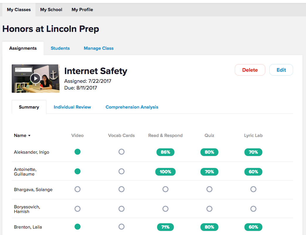The image size is (306, 235).
Task: Open Laila Brenton's 71% Read & Respond badge
Action: (x=165, y=227)
